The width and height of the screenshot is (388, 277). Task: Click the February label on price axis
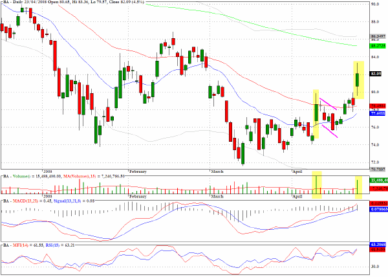[138, 172]
